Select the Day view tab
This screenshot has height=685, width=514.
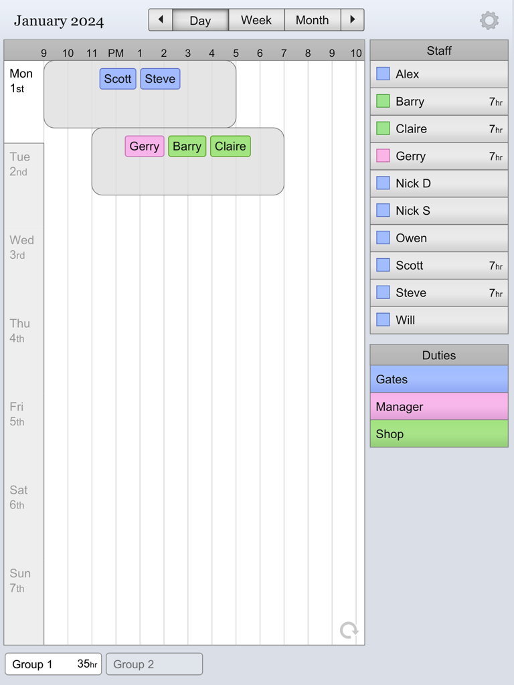(201, 20)
